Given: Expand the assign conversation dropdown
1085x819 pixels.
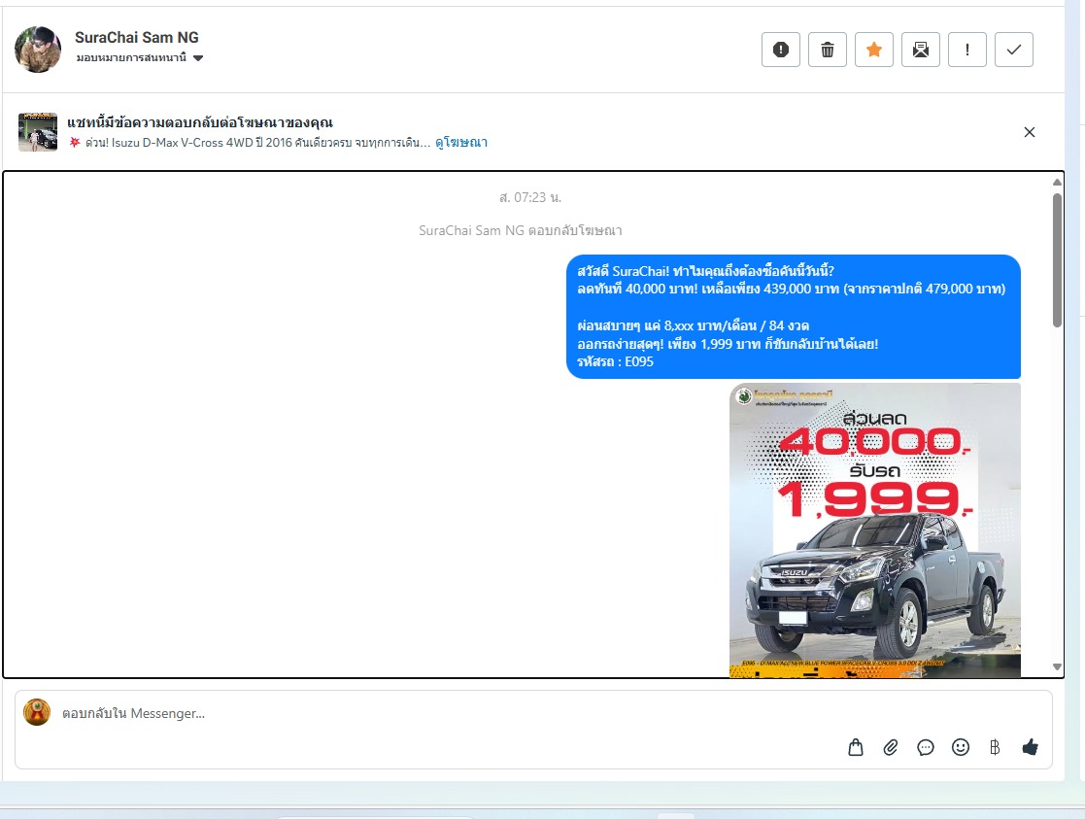Looking at the screenshot, I should (140, 58).
